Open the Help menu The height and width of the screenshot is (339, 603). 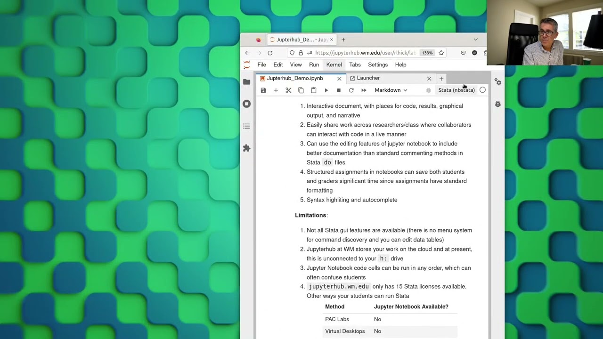[400, 65]
